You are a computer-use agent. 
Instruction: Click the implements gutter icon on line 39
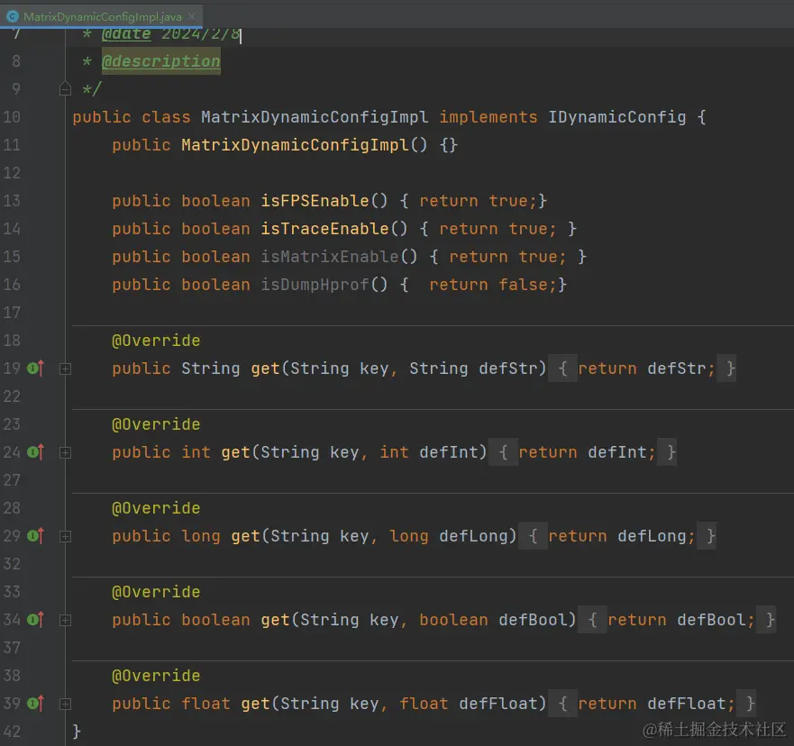pos(35,703)
